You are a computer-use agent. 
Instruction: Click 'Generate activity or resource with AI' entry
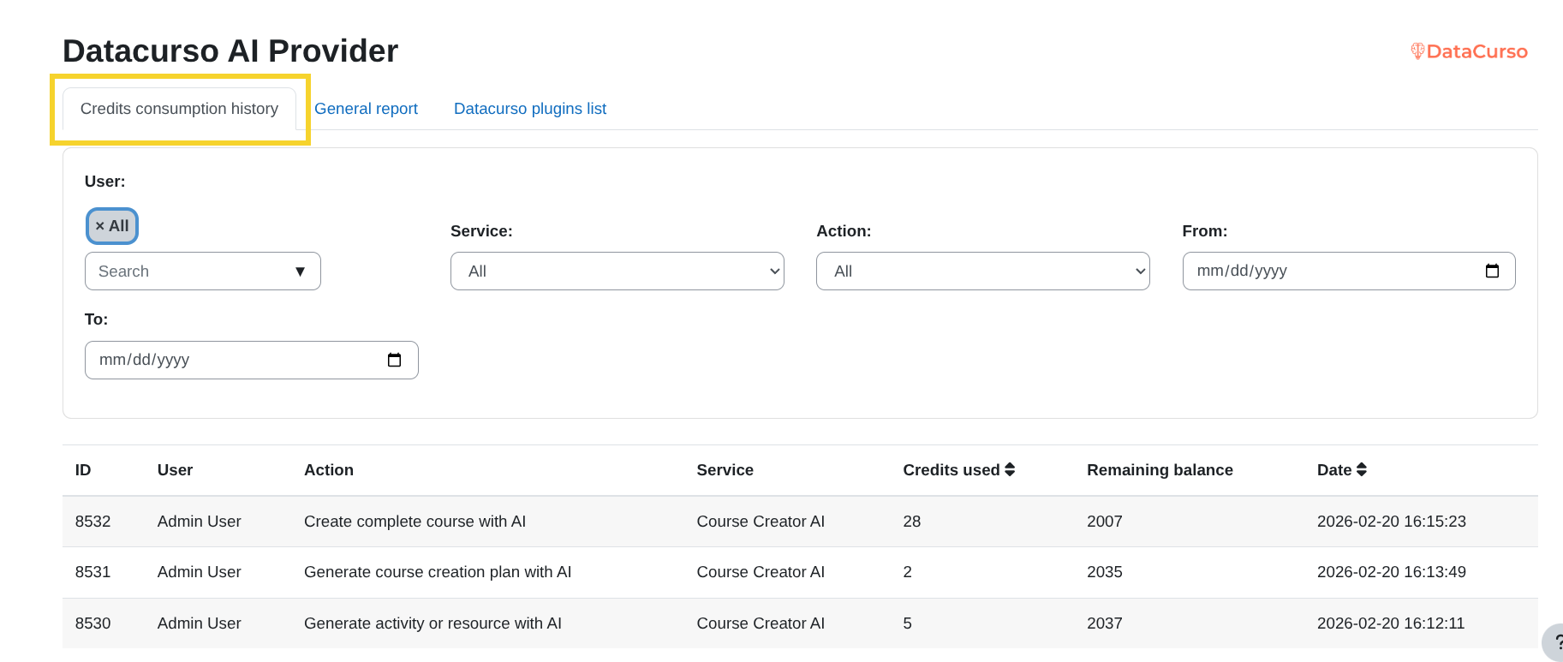click(x=433, y=623)
